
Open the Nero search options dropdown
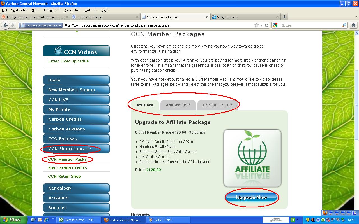pos(297,220)
